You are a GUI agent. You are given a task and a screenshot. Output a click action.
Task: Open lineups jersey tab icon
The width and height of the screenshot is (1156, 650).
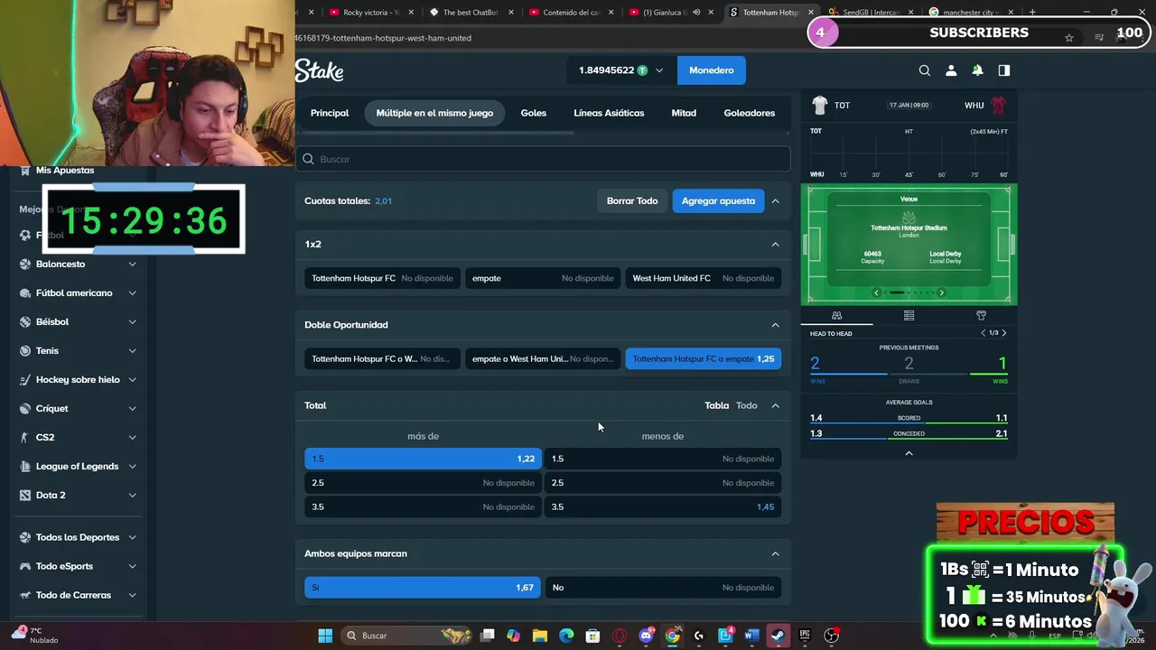981,315
